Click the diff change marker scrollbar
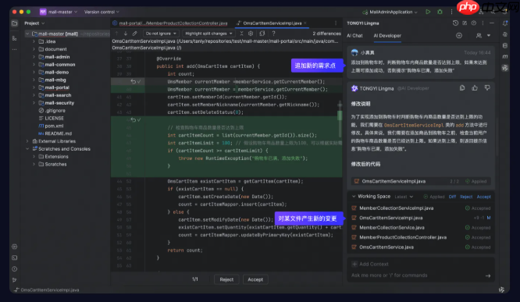This screenshot has width=520, height=302. [x=340, y=116]
